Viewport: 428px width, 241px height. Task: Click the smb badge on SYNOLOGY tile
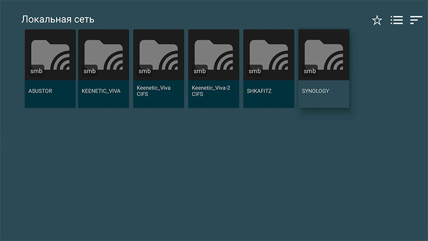tap(310, 71)
